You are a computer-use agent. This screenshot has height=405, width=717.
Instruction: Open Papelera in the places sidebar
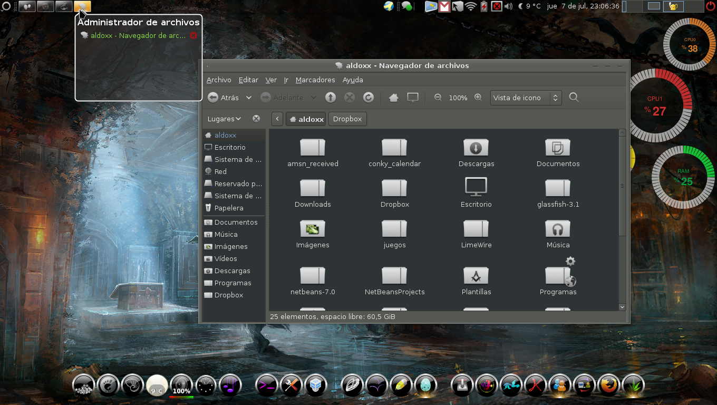click(234, 208)
